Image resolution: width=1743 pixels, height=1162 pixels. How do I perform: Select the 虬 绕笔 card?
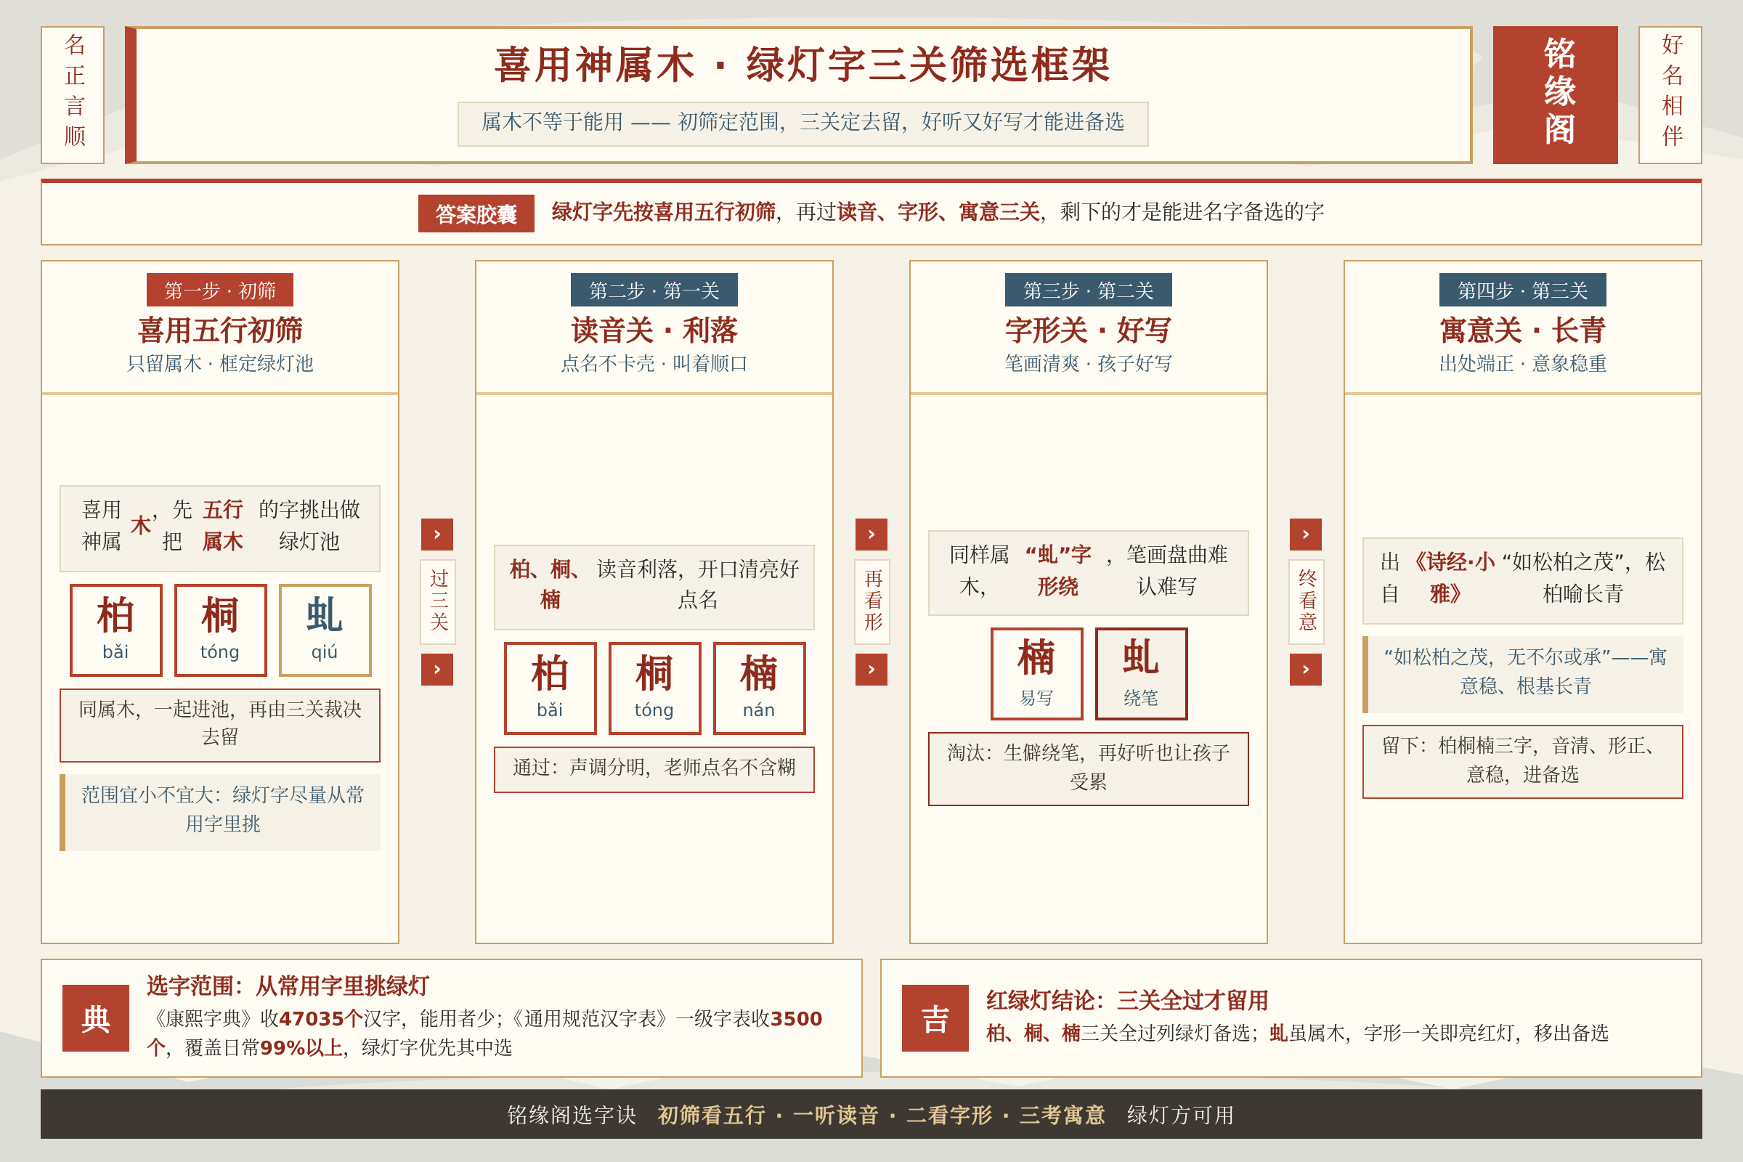1141,674
